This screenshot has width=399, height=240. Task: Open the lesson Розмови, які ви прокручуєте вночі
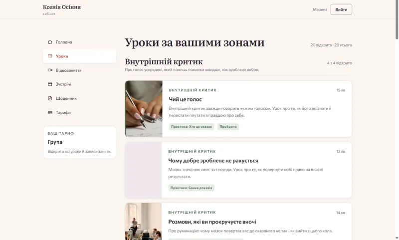(x=212, y=222)
